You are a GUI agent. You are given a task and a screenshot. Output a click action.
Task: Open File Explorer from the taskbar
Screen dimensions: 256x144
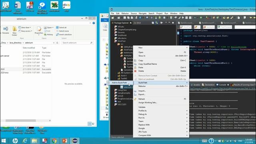(x=34, y=141)
